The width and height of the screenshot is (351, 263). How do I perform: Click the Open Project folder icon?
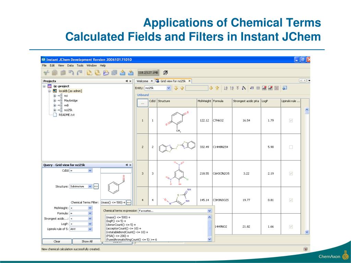coord(106,73)
